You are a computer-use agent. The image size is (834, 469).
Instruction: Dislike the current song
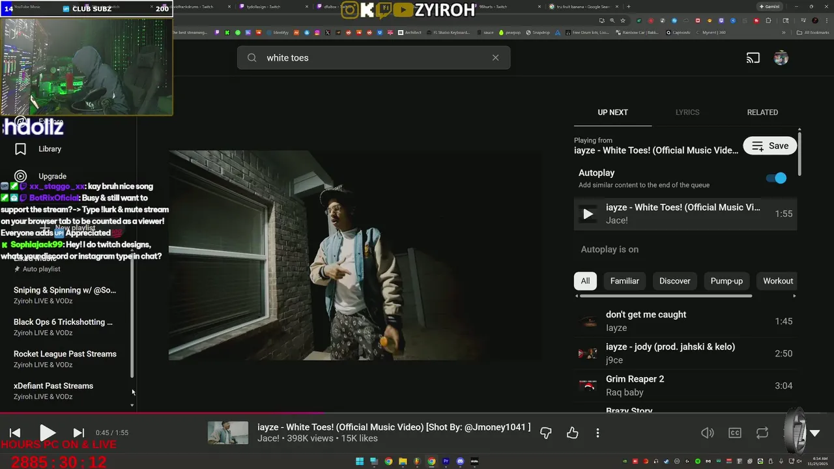point(546,433)
